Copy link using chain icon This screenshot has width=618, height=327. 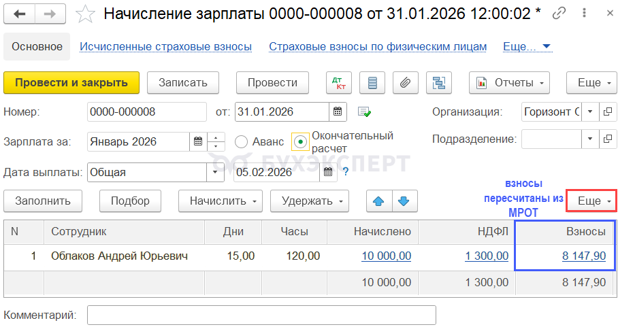pyautogui.click(x=559, y=13)
